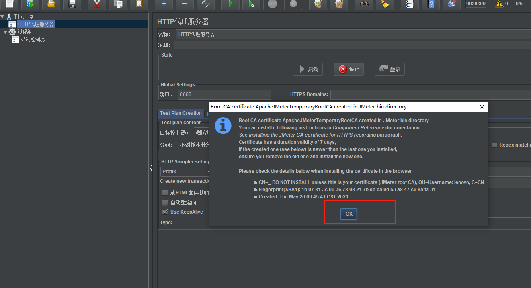
Task: Click the Fingerprint(SHA1) line in the dialog
Action: pyautogui.click(x=347, y=190)
